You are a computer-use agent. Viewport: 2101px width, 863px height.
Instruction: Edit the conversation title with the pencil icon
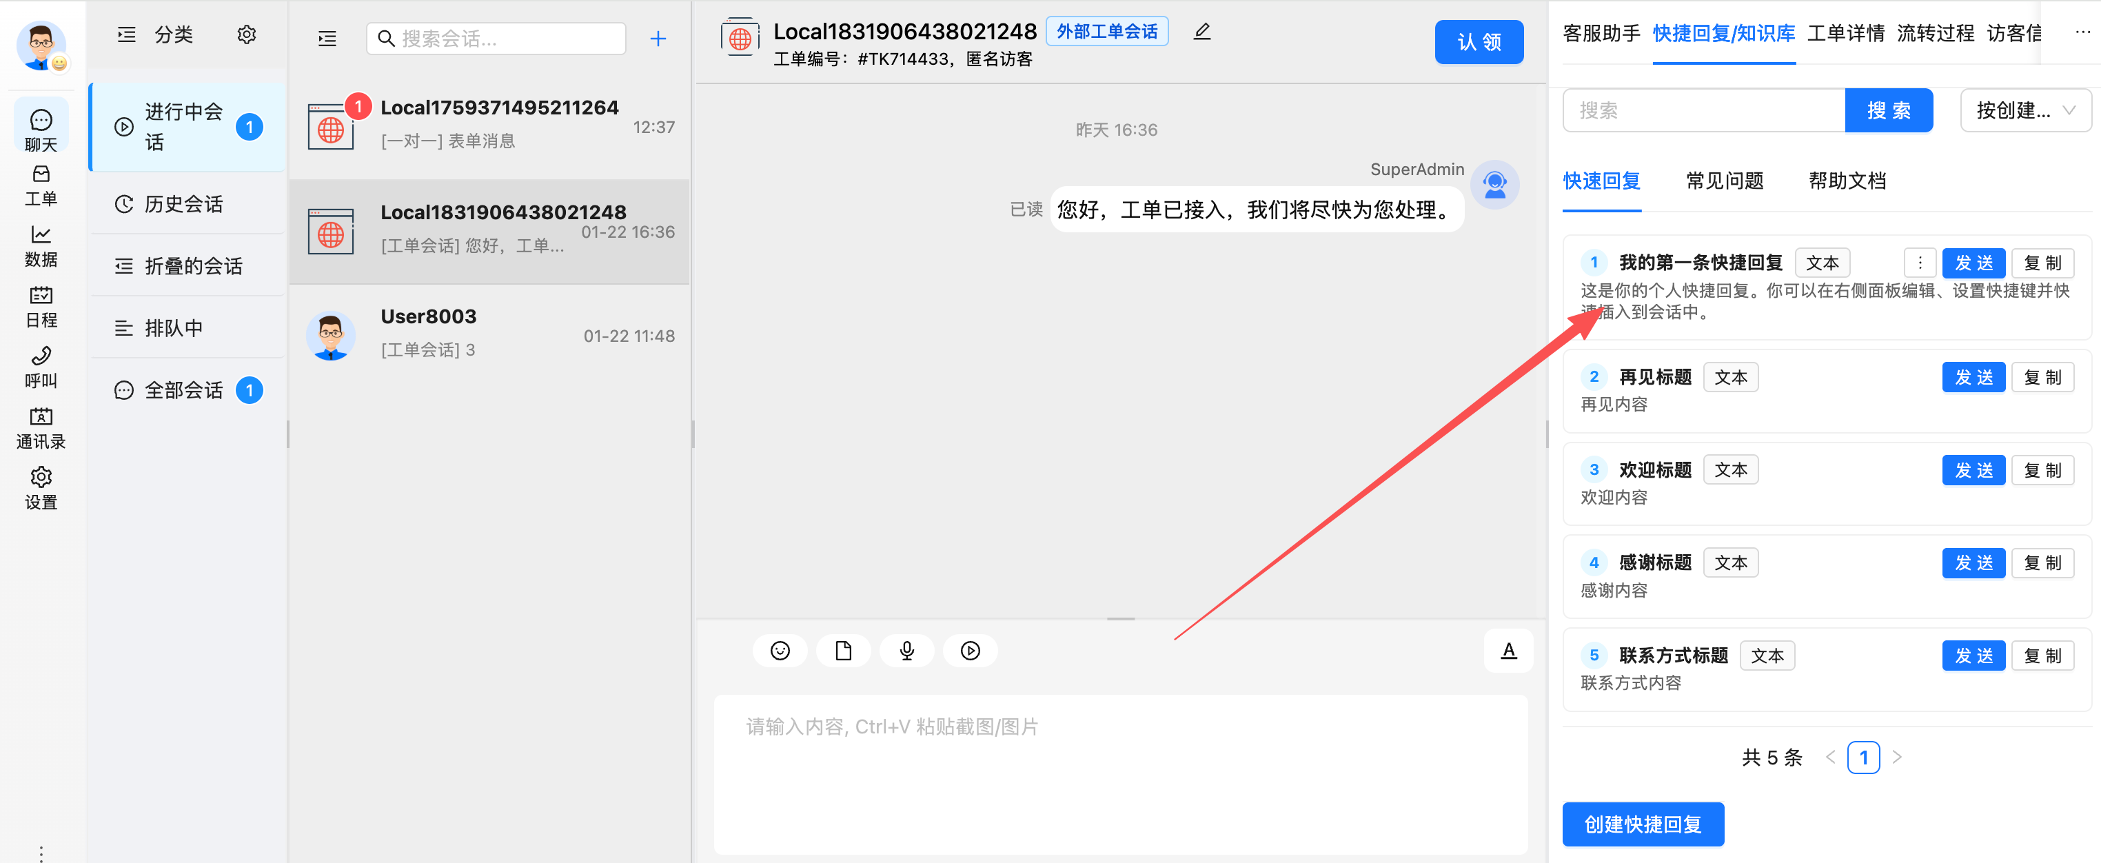(x=1201, y=31)
